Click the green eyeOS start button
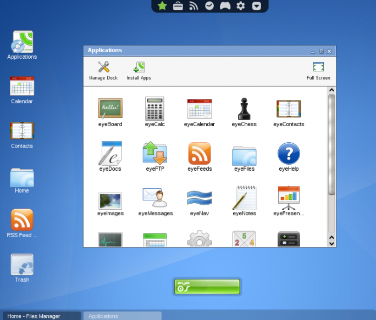Viewport: 376px width, 320px height. click(207, 287)
